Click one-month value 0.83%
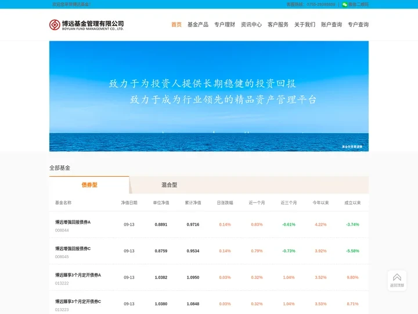 point(257,224)
